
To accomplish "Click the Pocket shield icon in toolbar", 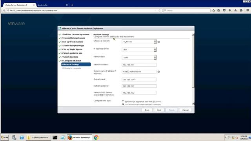I will pyautogui.click(x=224, y=11).
